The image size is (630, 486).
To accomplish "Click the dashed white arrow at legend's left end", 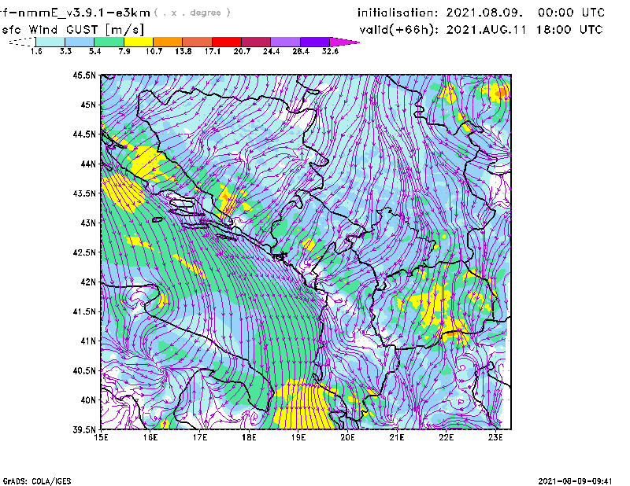I will click(21, 42).
